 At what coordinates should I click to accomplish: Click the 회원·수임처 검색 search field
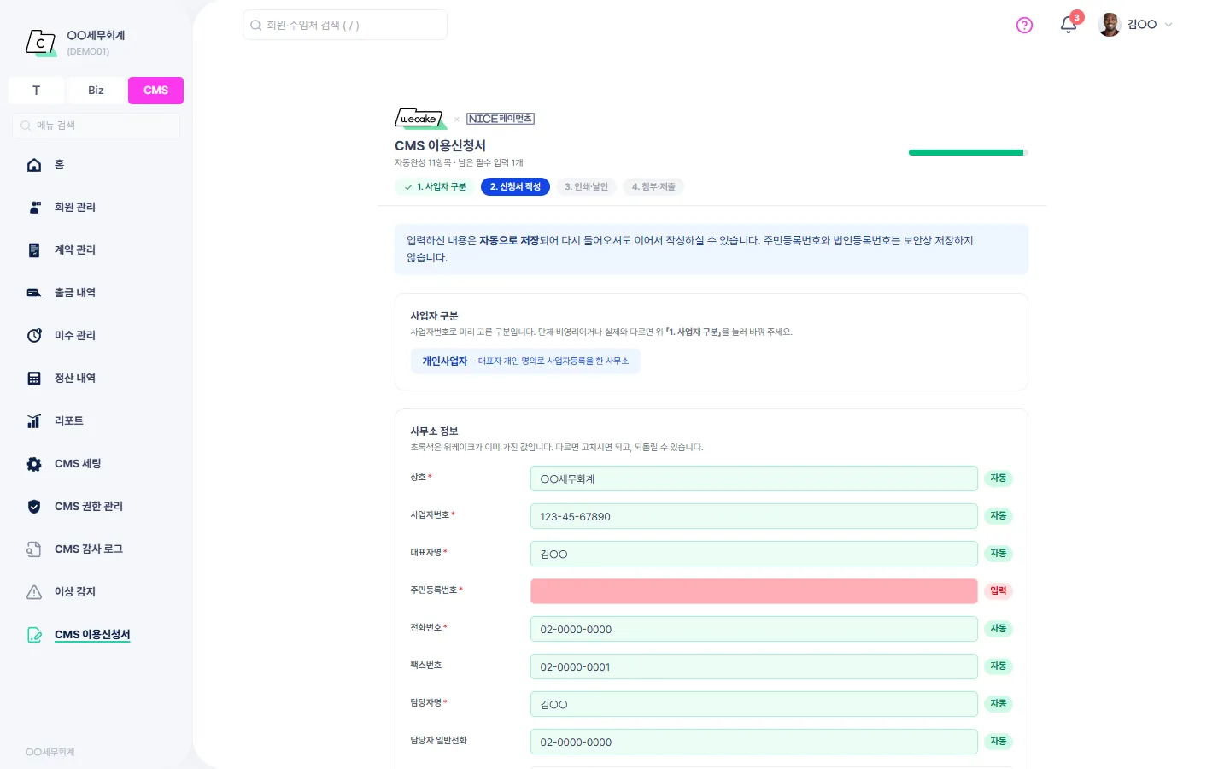coord(345,25)
